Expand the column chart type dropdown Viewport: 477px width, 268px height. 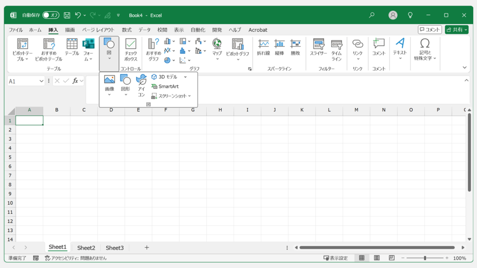[174, 41]
